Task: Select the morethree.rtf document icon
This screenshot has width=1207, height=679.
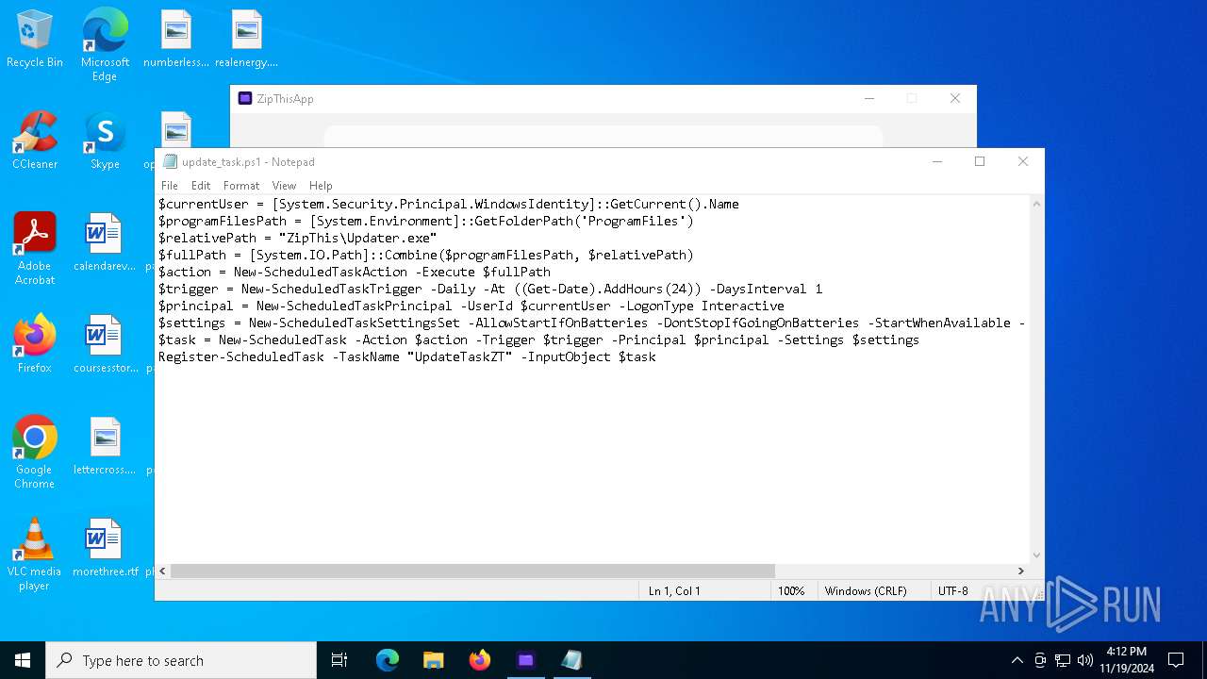Action: click(104, 549)
